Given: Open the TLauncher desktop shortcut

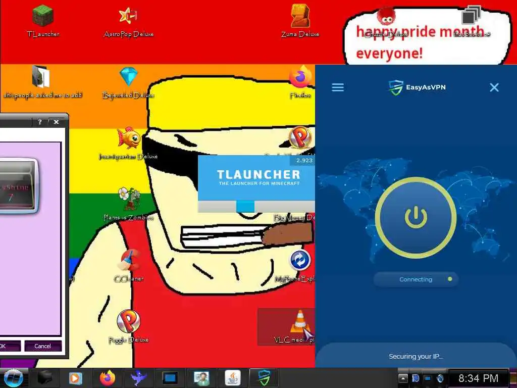Looking at the screenshot, I should click(x=43, y=20).
